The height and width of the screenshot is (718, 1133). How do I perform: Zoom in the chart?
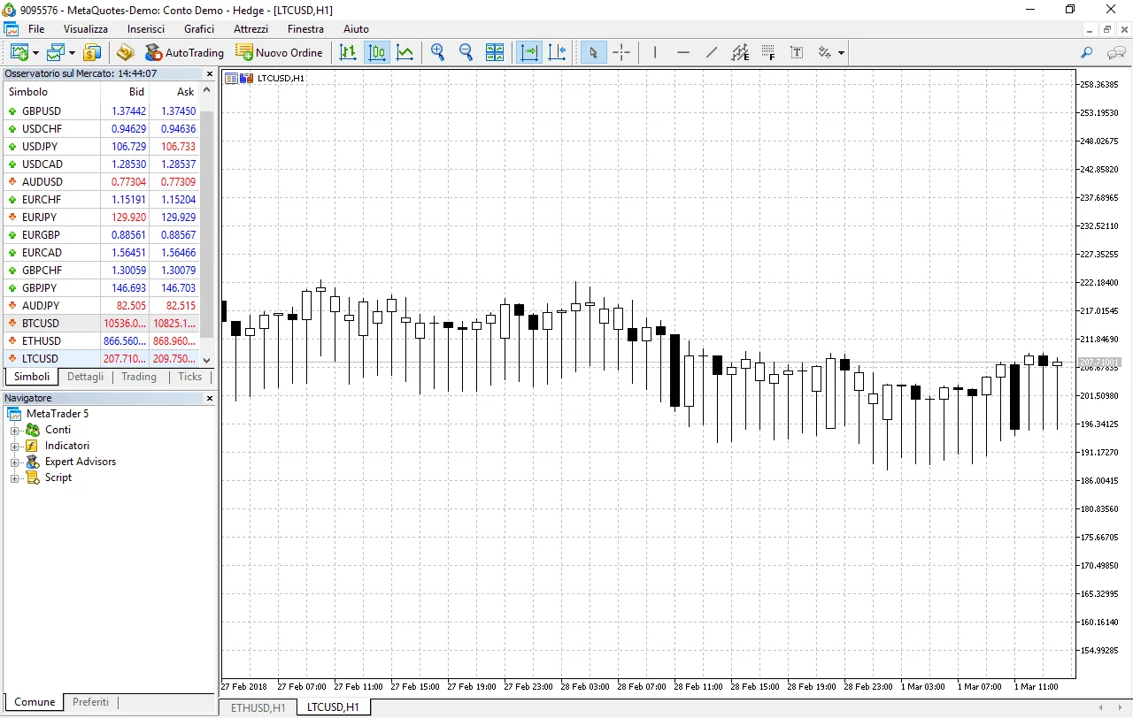(437, 52)
